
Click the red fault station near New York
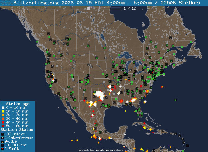click(152, 72)
